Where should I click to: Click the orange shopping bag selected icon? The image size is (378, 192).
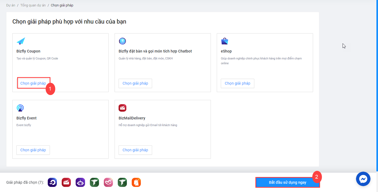[136, 182]
